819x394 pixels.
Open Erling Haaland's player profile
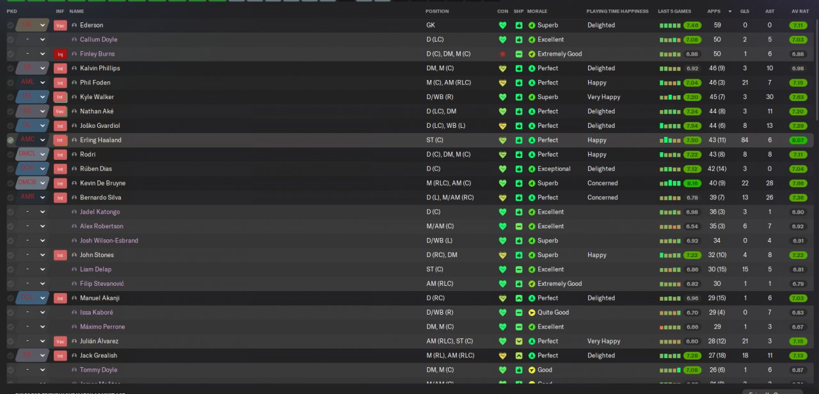click(100, 140)
